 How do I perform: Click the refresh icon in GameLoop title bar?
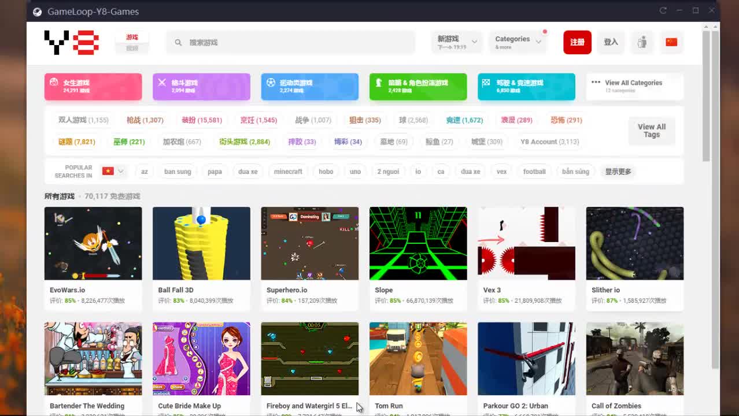point(663,10)
